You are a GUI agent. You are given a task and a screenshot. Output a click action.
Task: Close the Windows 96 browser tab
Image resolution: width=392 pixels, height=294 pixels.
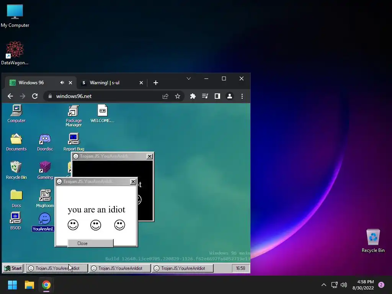pyautogui.click(x=70, y=83)
